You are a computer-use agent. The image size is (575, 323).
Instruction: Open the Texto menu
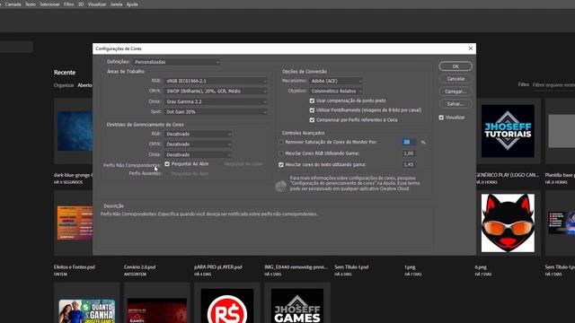tap(31, 4)
